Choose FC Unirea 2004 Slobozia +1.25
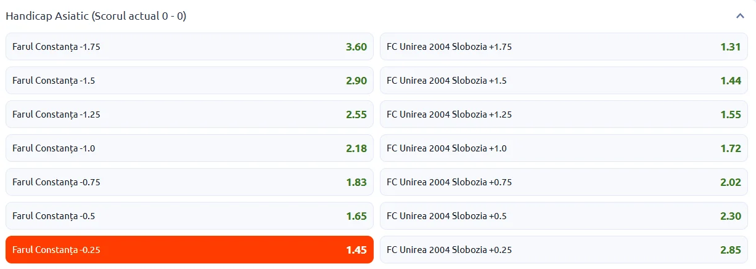 pos(563,114)
